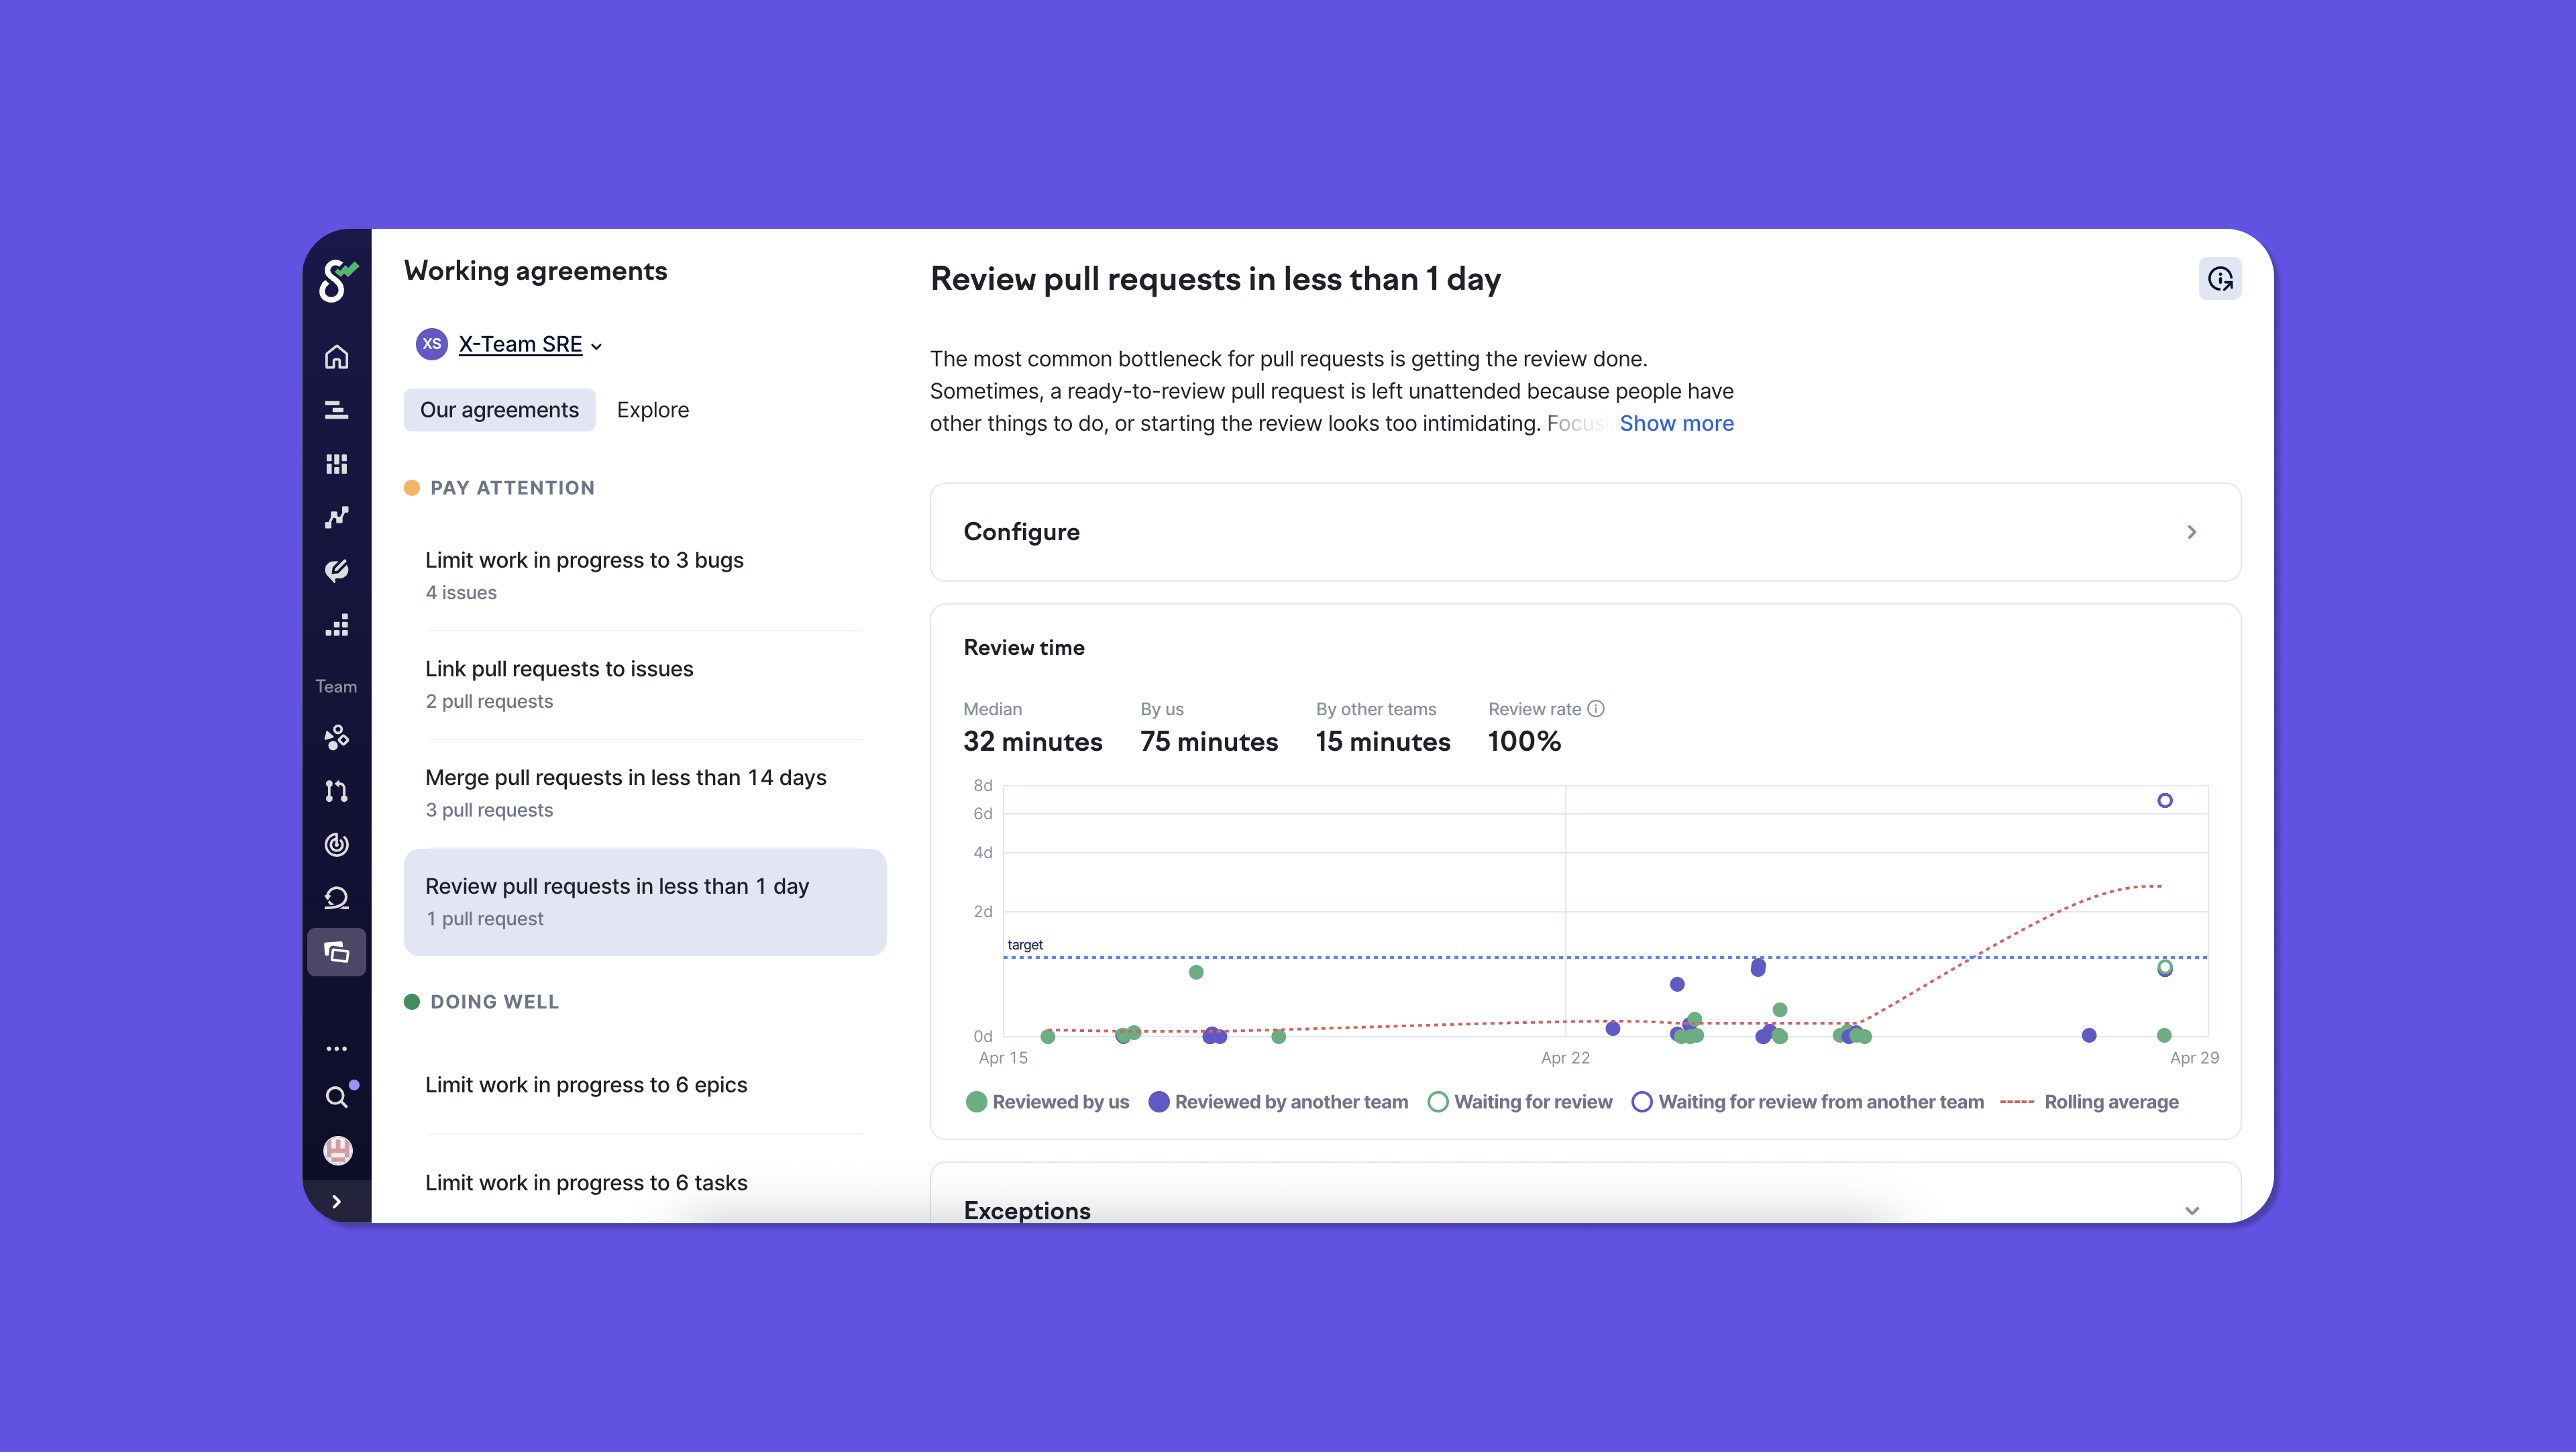Select the Our agreements tab
2576x1452 pixels.
[499, 410]
